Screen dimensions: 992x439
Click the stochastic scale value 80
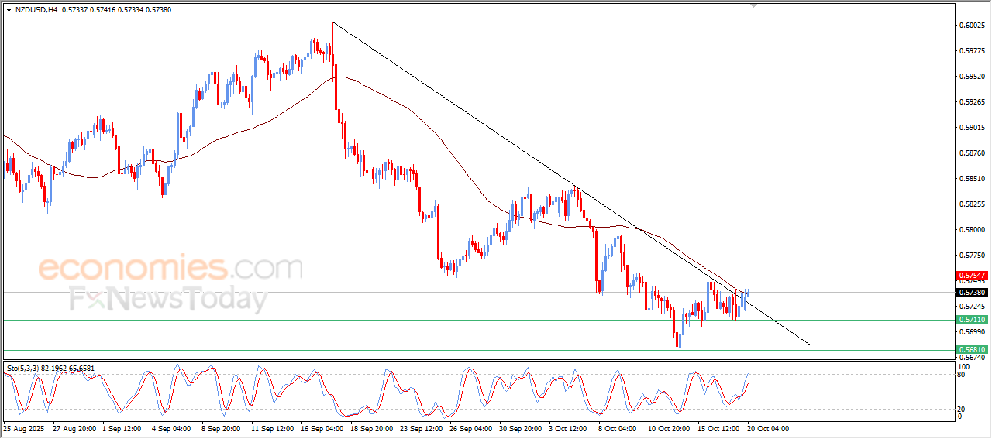point(963,375)
